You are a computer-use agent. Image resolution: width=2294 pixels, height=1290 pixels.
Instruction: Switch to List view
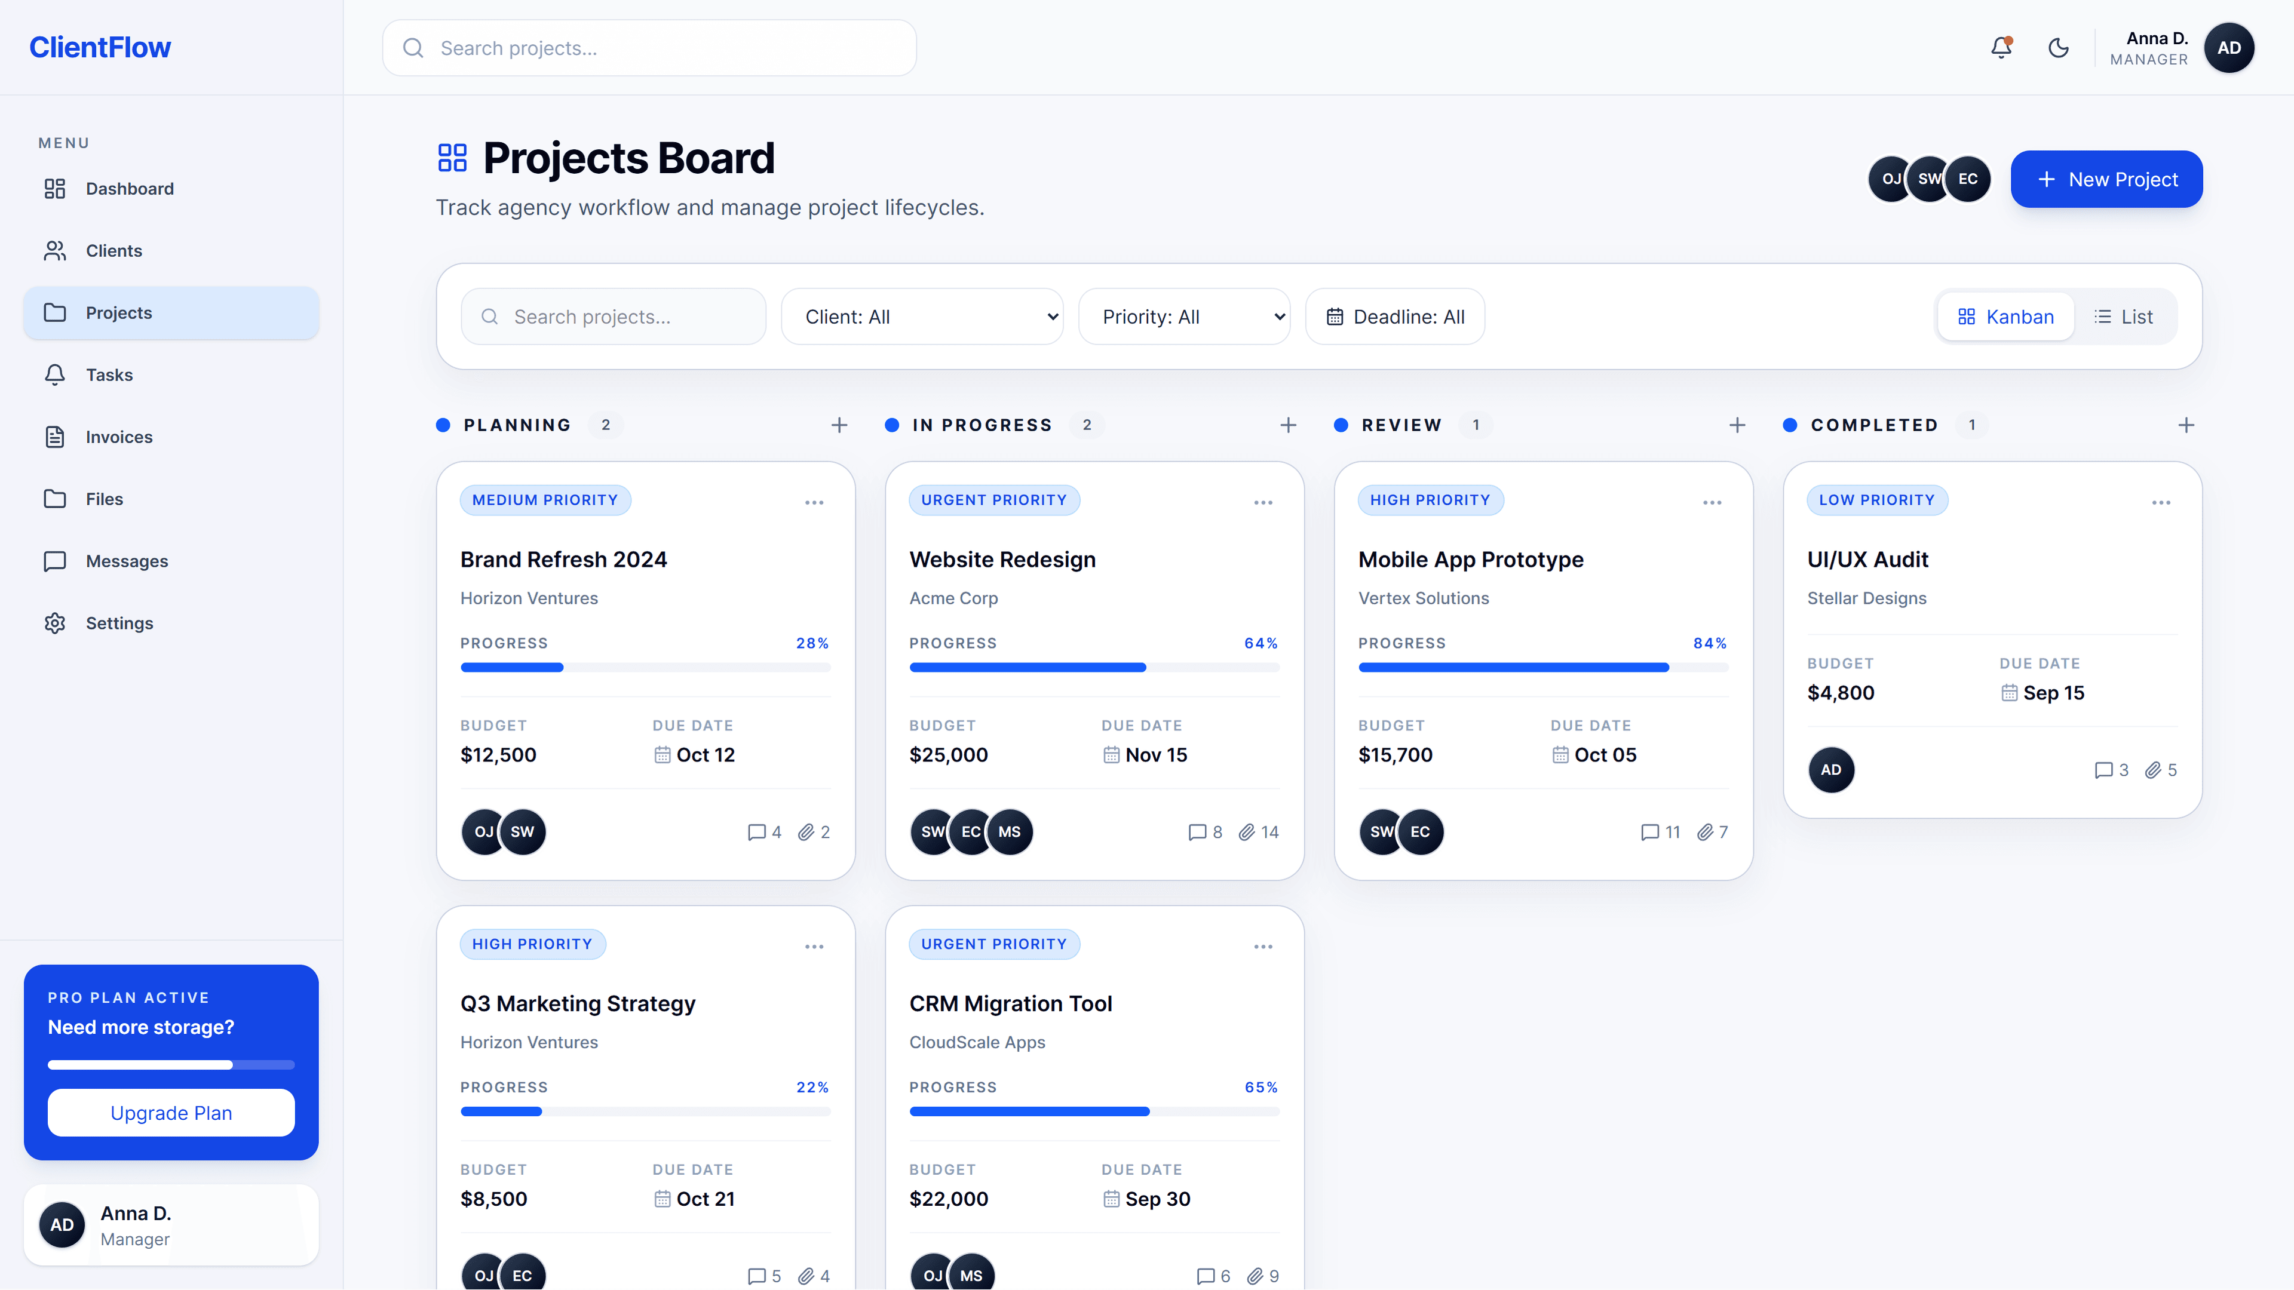(2123, 317)
